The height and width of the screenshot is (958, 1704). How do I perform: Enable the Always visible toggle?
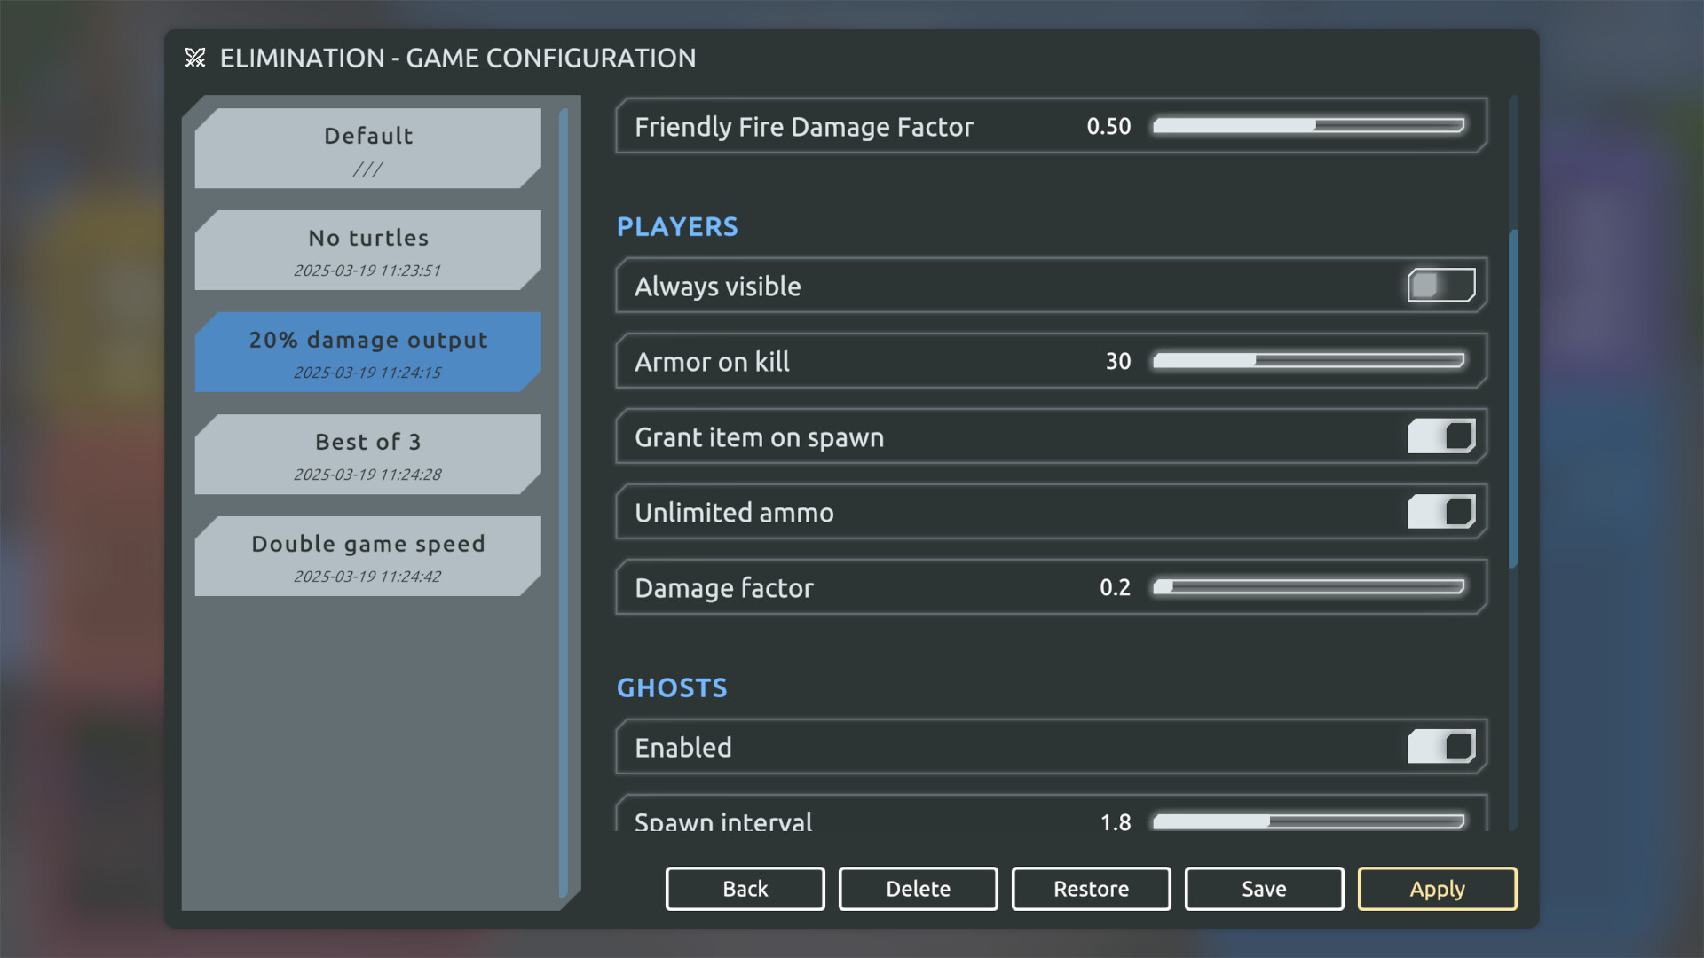(1440, 286)
